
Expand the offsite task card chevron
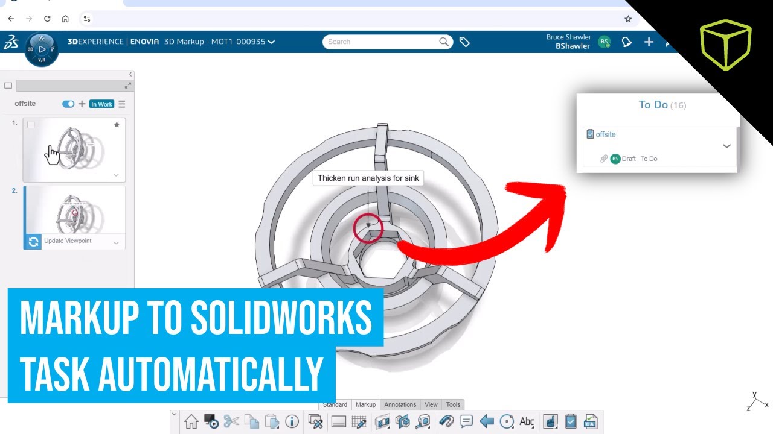click(727, 146)
